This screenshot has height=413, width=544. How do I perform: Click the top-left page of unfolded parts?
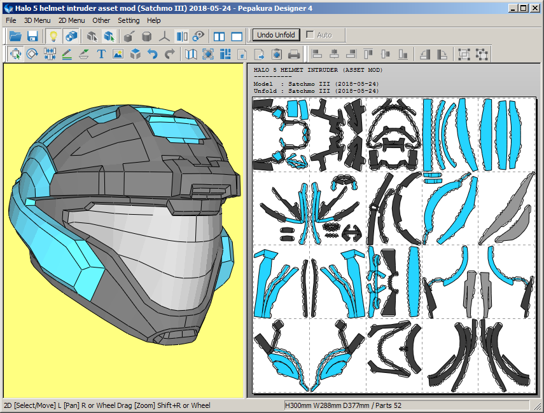pyautogui.click(x=281, y=134)
